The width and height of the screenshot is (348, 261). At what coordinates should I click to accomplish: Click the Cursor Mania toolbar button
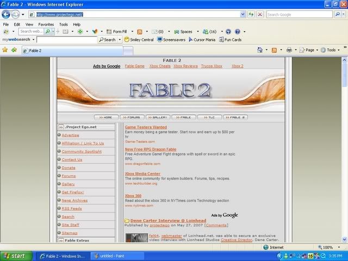(202, 40)
